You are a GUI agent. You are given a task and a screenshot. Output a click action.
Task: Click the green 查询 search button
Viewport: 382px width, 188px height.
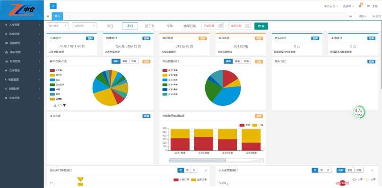[261, 26]
